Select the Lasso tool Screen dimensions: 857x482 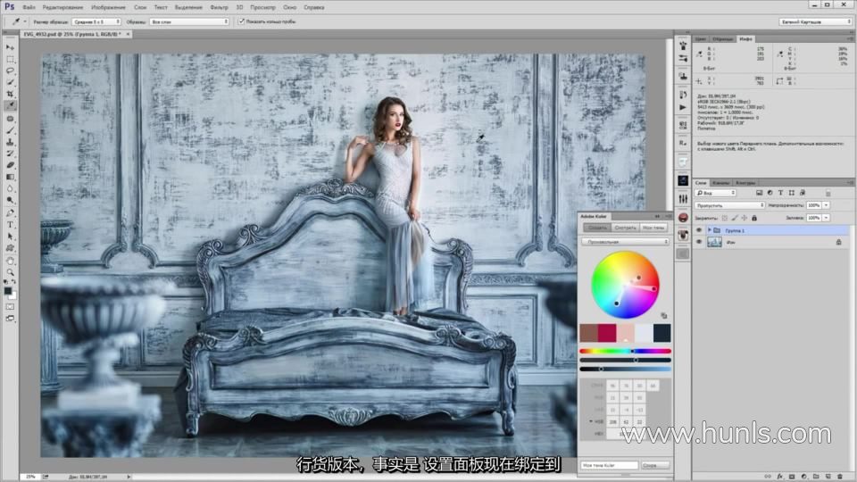coord(11,70)
